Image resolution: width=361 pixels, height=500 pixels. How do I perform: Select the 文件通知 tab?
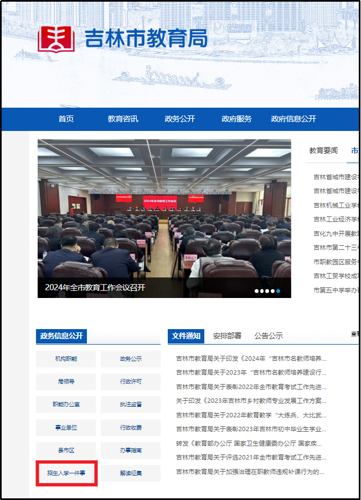pyautogui.click(x=186, y=336)
